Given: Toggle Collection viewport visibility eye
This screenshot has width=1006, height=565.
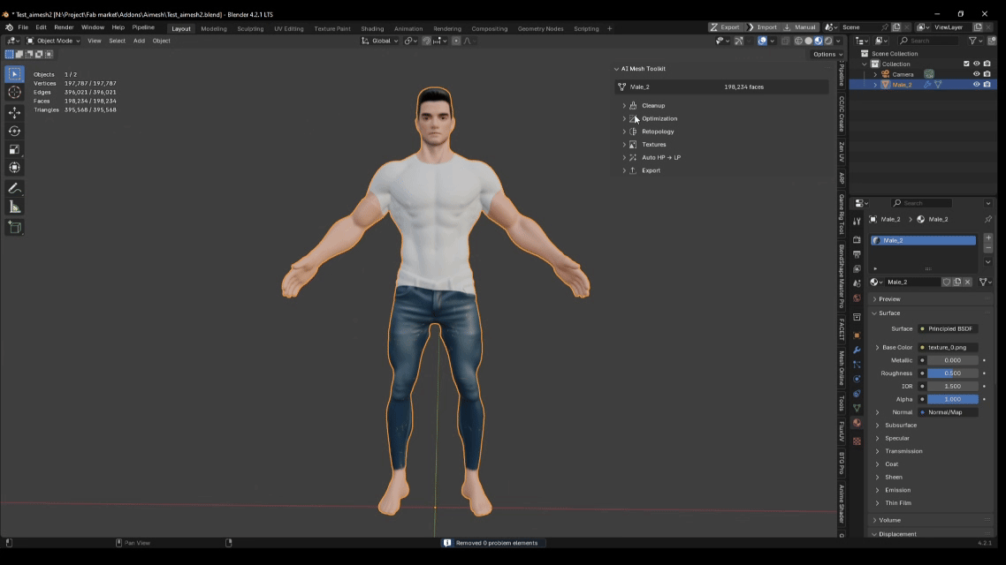Looking at the screenshot, I should coord(977,64).
